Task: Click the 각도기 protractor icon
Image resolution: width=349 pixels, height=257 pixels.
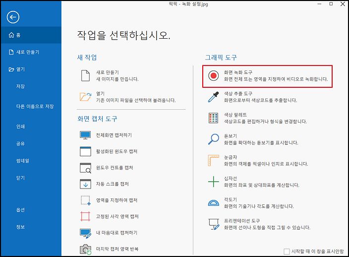Action: click(214, 202)
